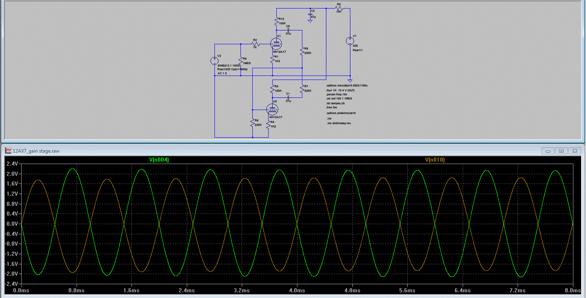Click the ground symbol below capacitor C2

point(310,21)
